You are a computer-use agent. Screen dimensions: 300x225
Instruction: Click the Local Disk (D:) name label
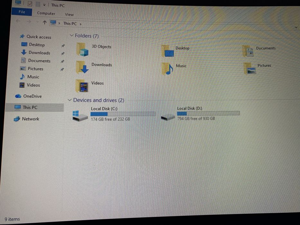click(190, 108)
